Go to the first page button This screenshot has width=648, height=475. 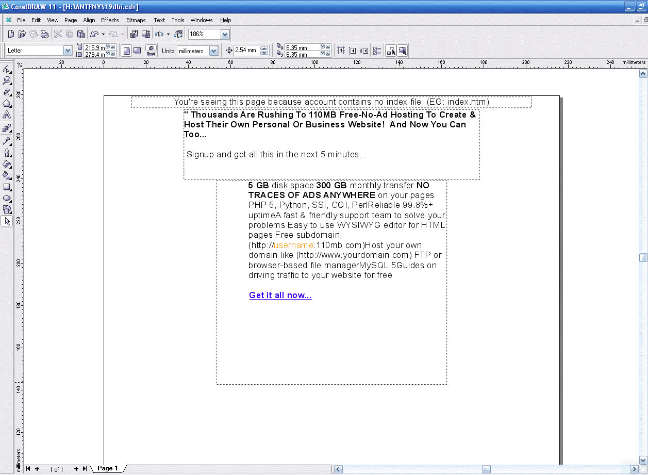pos(28,469)
